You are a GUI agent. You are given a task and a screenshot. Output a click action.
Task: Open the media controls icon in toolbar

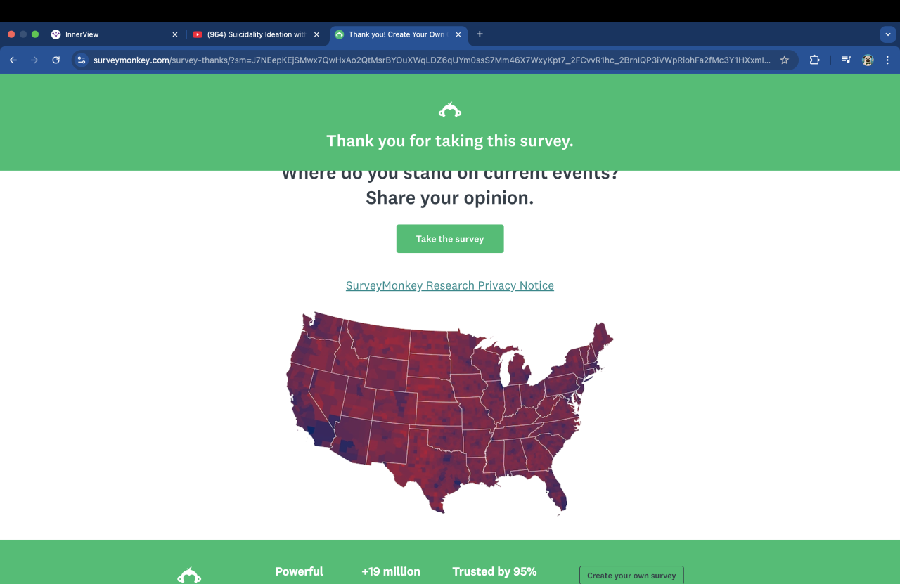[847, 60]
